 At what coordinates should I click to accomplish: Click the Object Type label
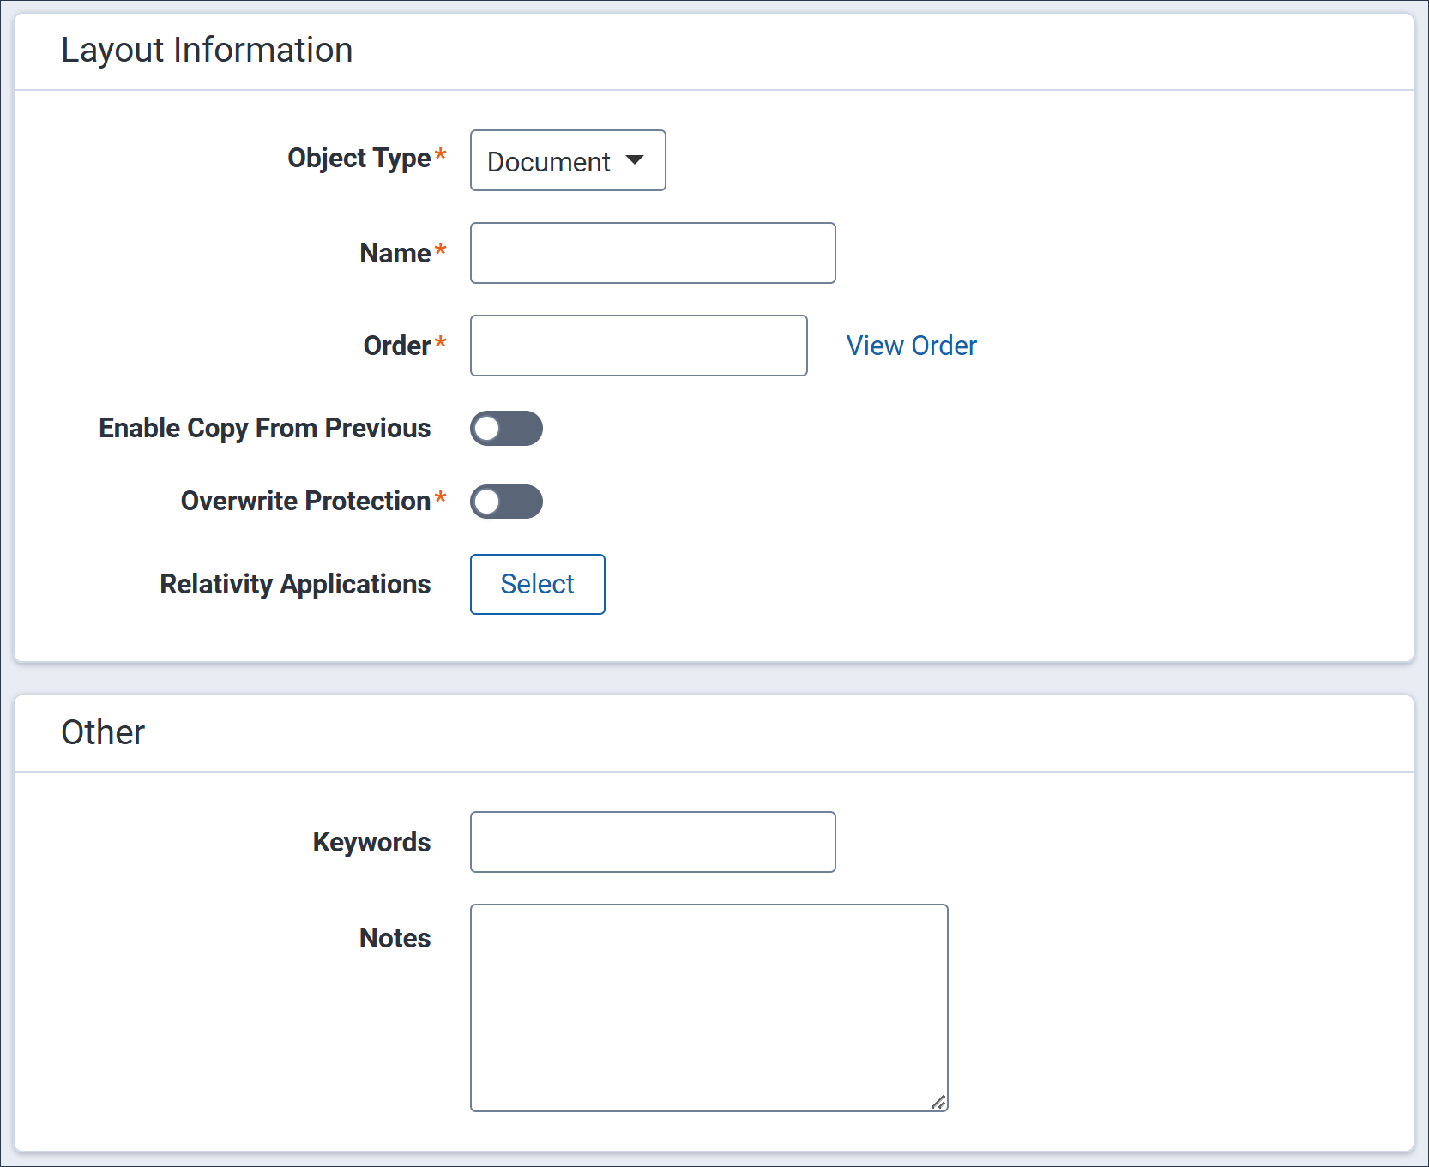pyautogui.click(x=359, y=159)
